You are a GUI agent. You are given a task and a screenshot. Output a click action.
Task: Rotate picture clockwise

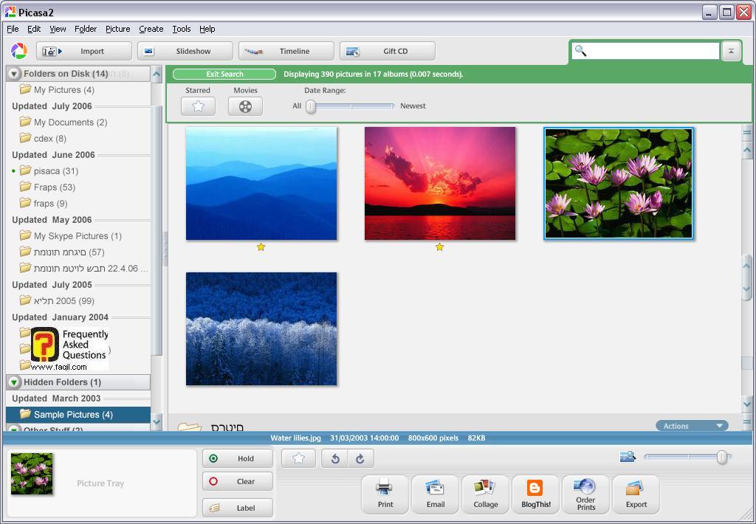click(360, 458)
